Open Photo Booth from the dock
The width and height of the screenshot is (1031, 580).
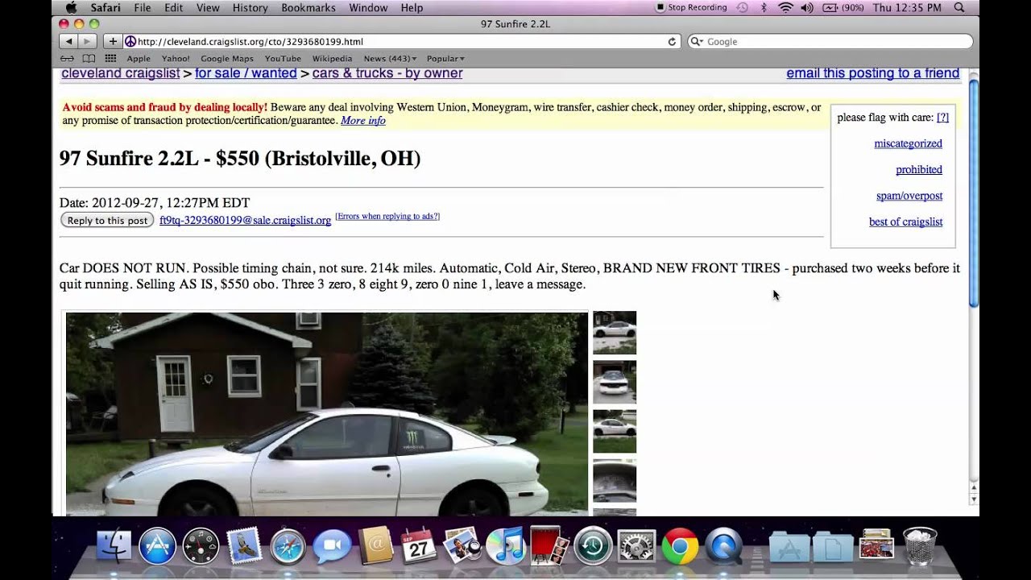(549, 546)
